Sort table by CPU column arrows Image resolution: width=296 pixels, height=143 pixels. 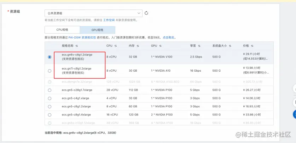[116, 46]
